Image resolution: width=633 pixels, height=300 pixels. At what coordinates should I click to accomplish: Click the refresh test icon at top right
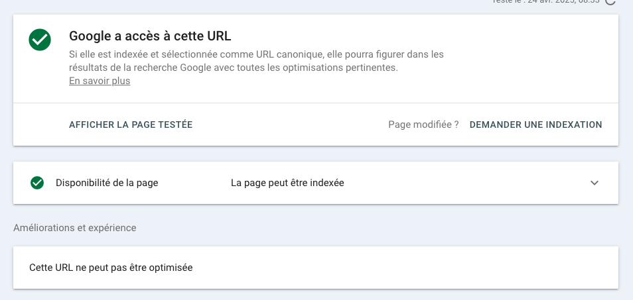pyautogui.click(x=611, y=1)
